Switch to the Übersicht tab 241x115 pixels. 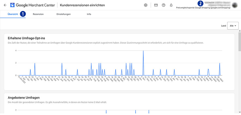coord(13,14)
